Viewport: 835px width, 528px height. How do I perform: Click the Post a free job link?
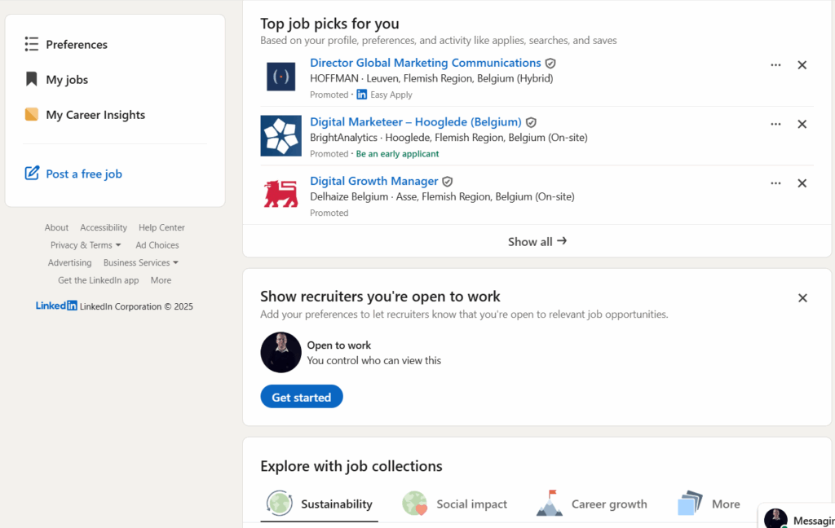point(84,174)
